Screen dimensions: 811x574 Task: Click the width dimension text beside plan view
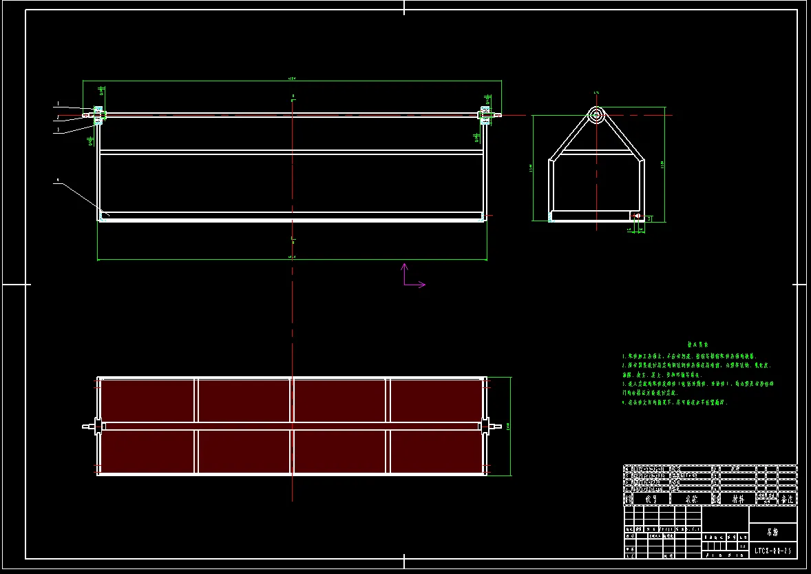[508, 426]
